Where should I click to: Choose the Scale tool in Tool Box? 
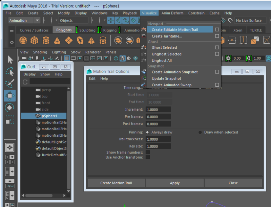click(10, 119)
